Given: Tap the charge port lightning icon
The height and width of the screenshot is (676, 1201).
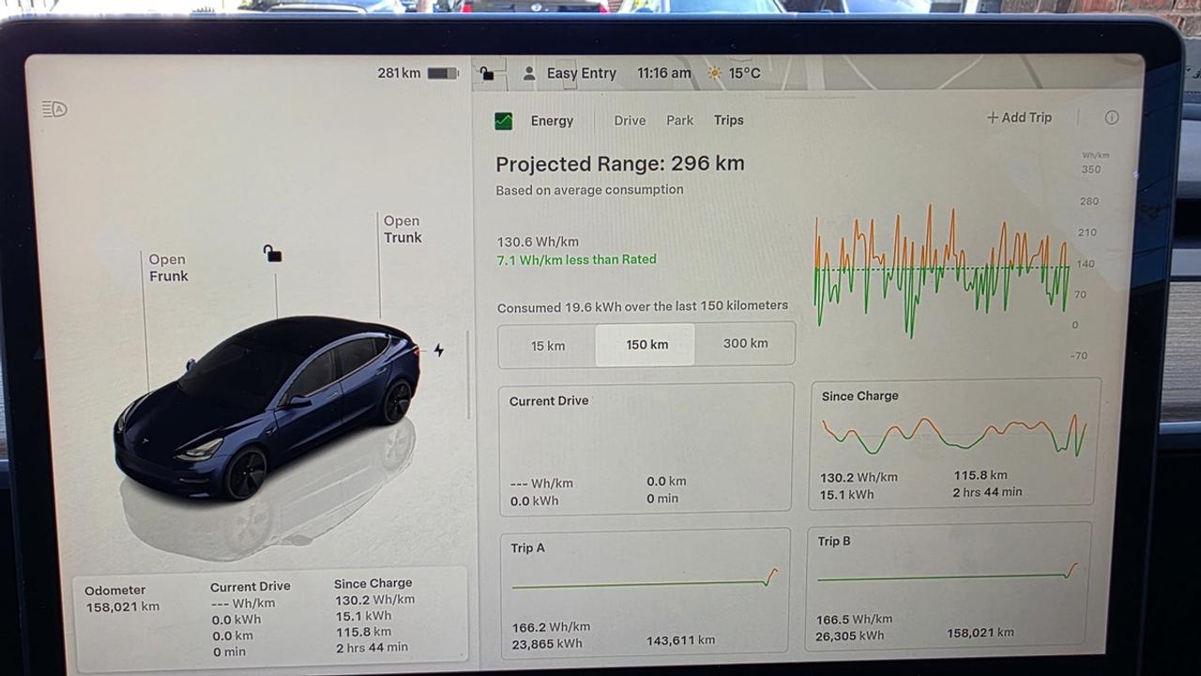Looking at the screenshot, I should [x=438, y=350].
